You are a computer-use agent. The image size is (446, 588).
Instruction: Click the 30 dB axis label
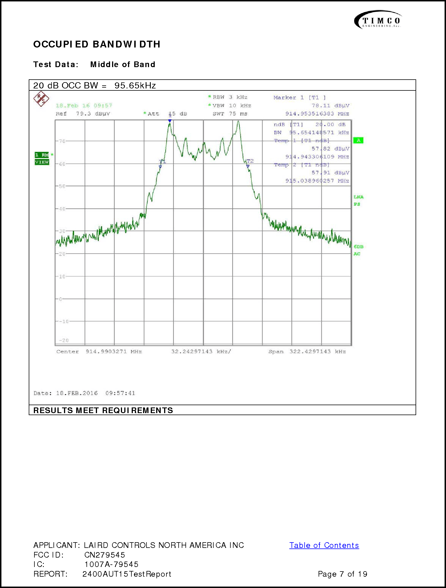pyautogui.click(x=62, y=231)
